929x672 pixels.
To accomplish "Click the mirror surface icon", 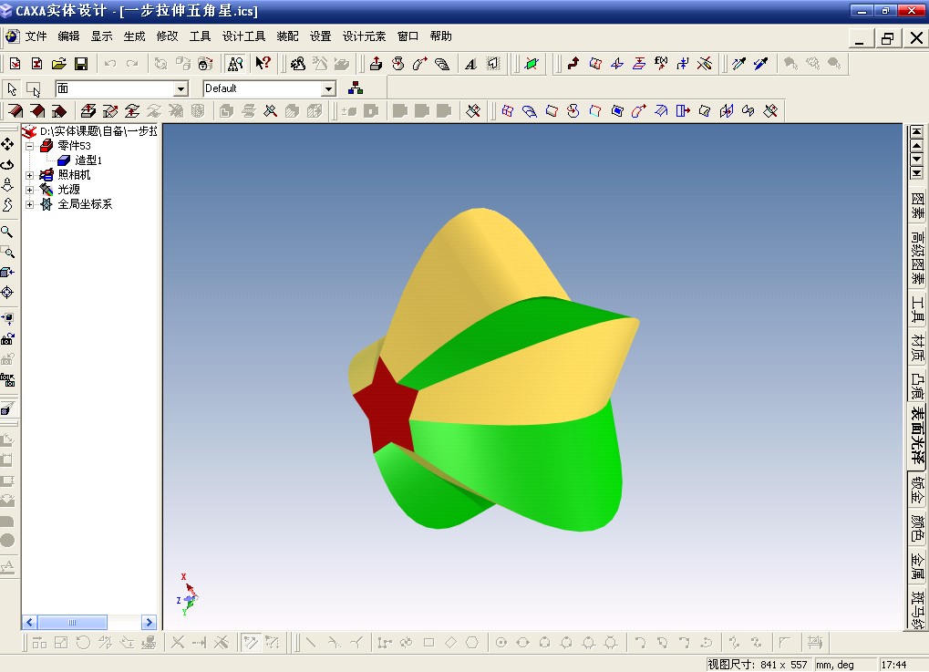I will click(726, 111).
